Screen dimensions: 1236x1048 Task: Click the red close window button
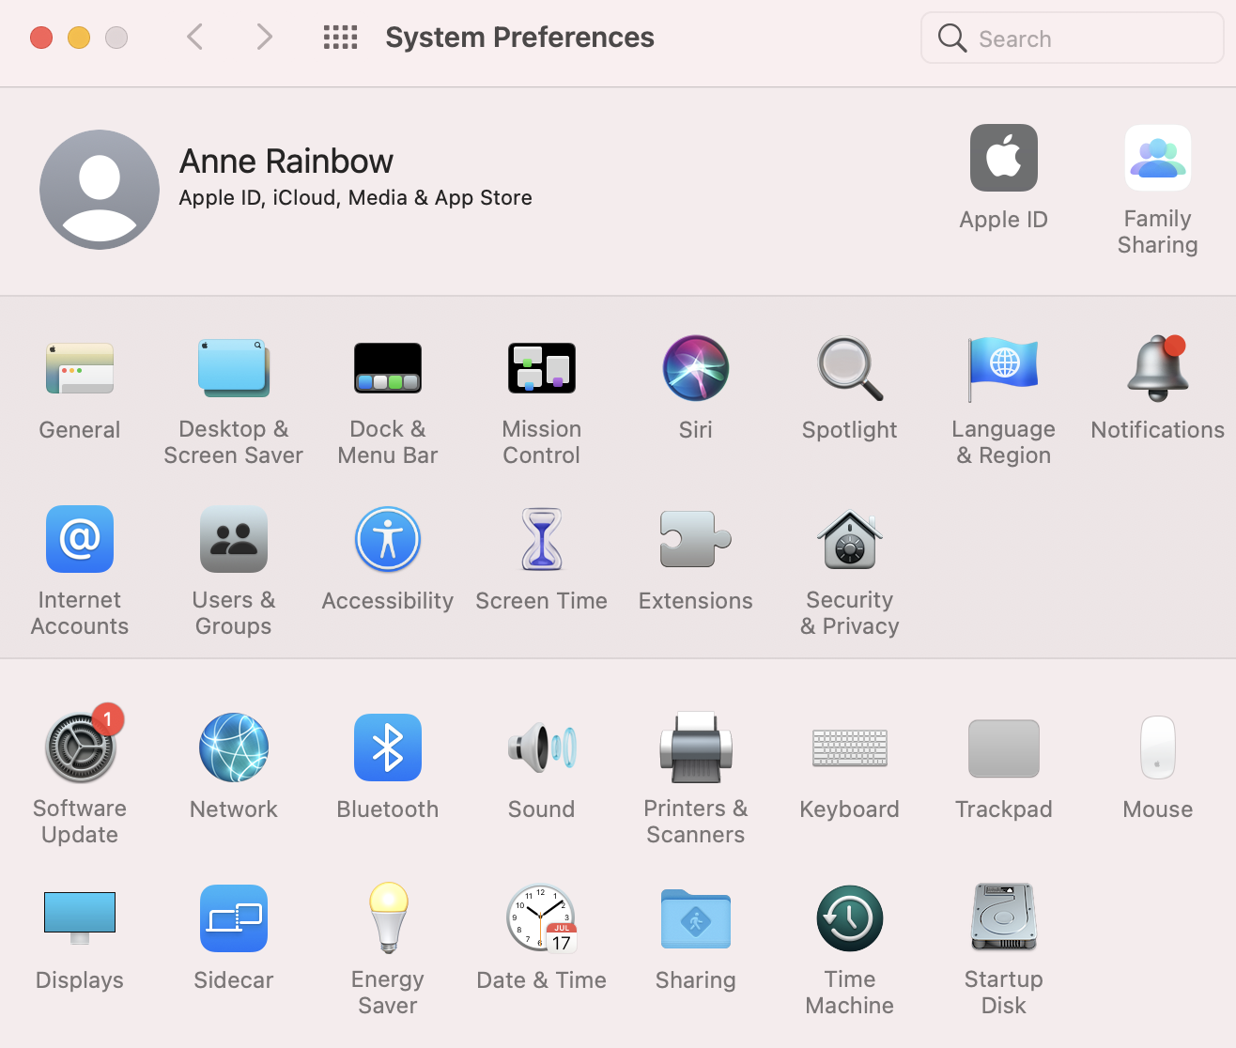point(41,38)
